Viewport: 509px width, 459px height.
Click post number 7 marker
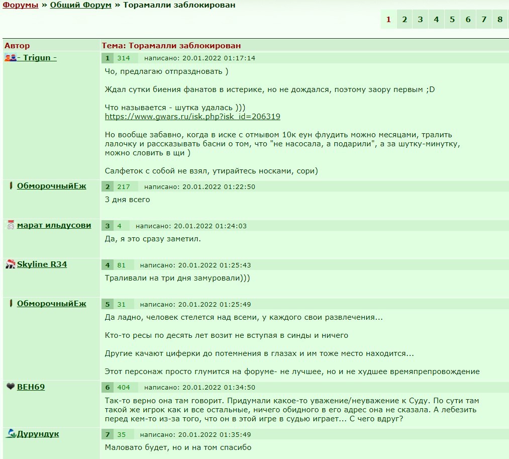[x=108, y=435]
